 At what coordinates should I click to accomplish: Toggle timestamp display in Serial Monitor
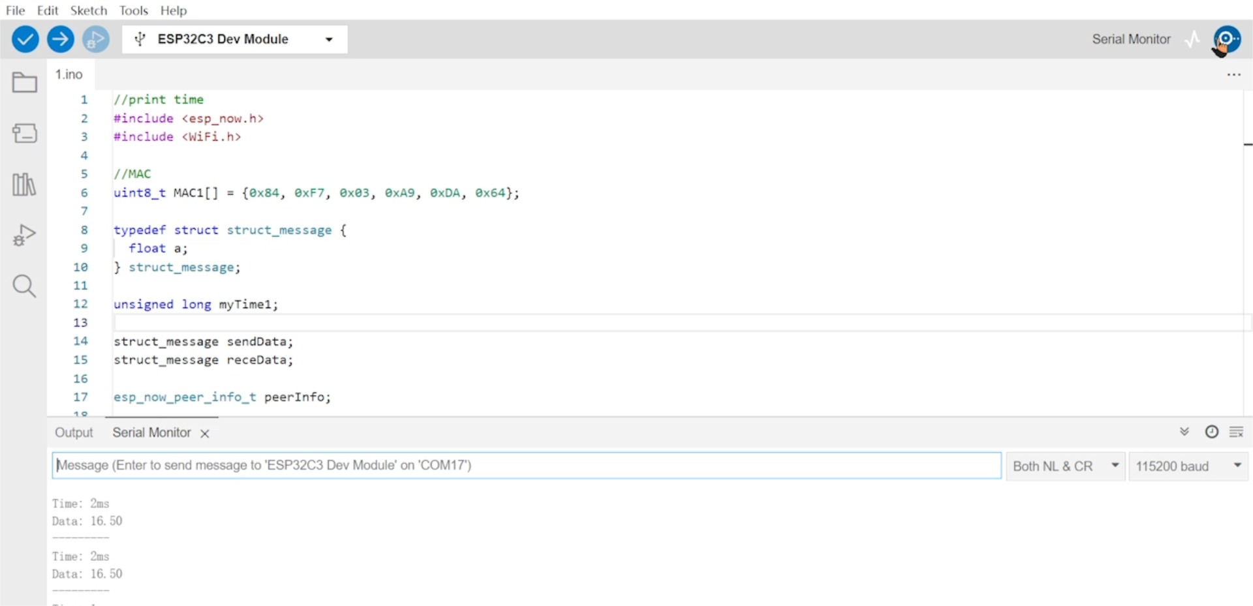click(1211, 432)
